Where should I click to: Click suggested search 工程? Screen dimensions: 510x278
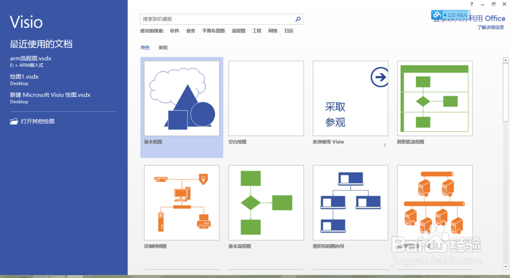(x=257, y=31)
